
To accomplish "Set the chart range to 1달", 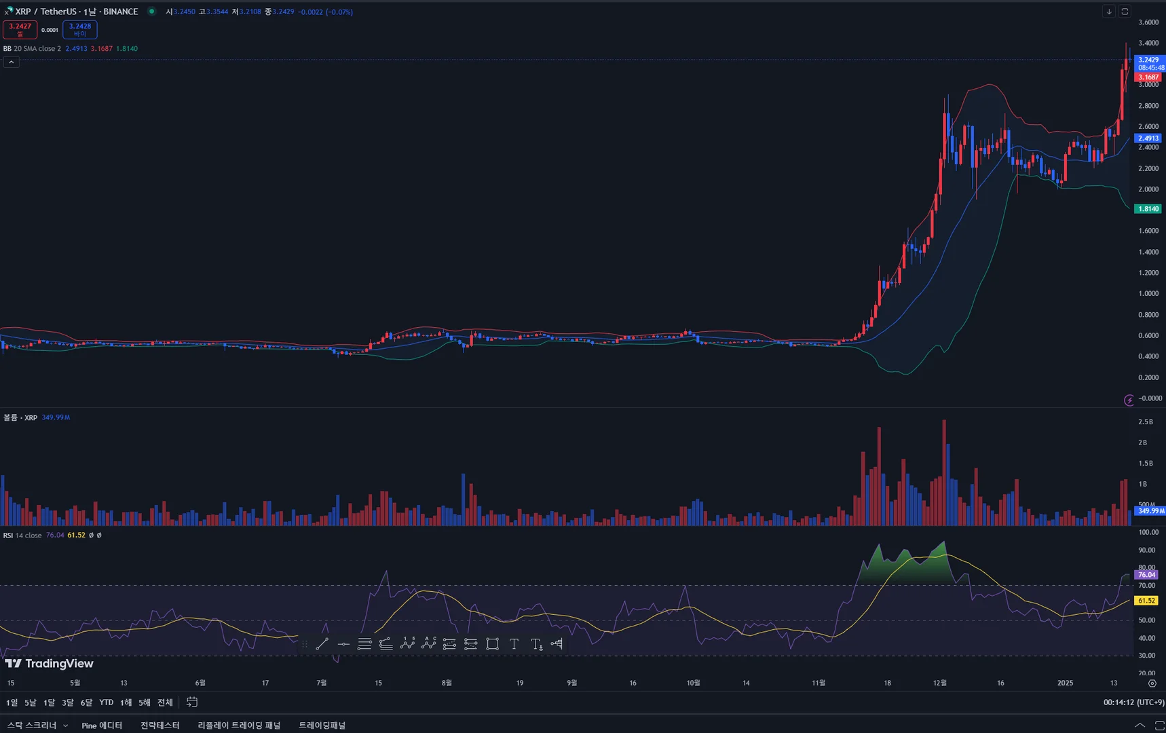I will tap(49, 702).
